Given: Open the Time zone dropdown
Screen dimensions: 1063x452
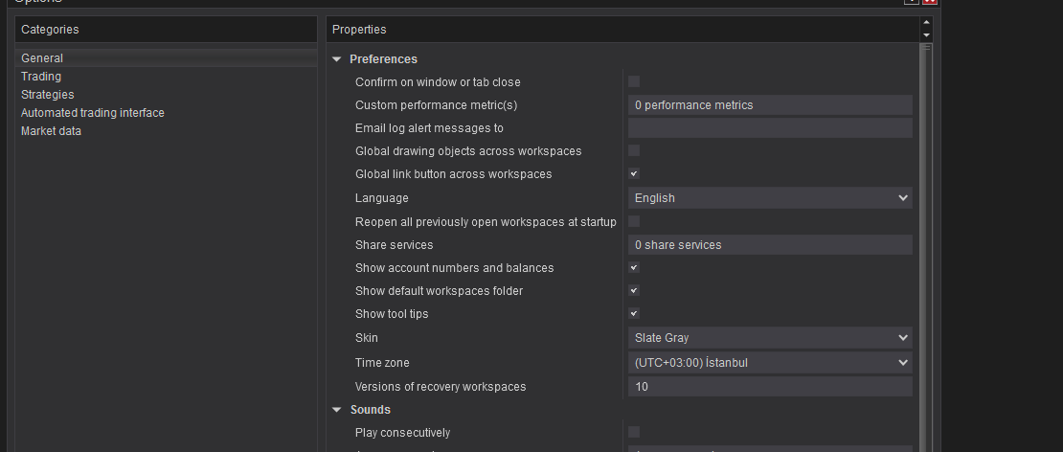Looking at the screenshot, I should coord(770,363).
